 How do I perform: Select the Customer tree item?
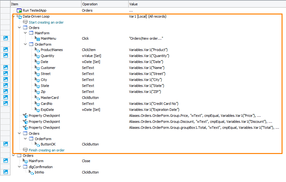pos(48,68)
